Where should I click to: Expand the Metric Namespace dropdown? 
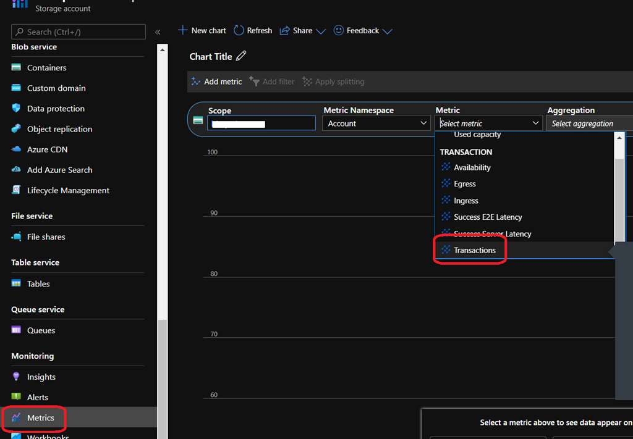coord(375,123)
